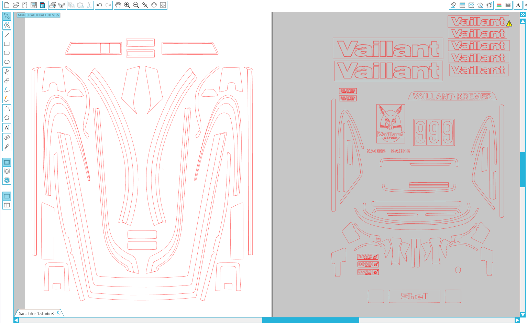Click the horizontal scrollbar right arrow

click(x=517, y=320)
